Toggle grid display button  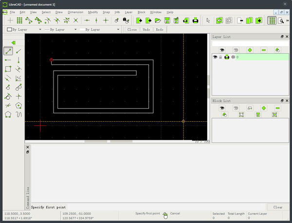272,20
